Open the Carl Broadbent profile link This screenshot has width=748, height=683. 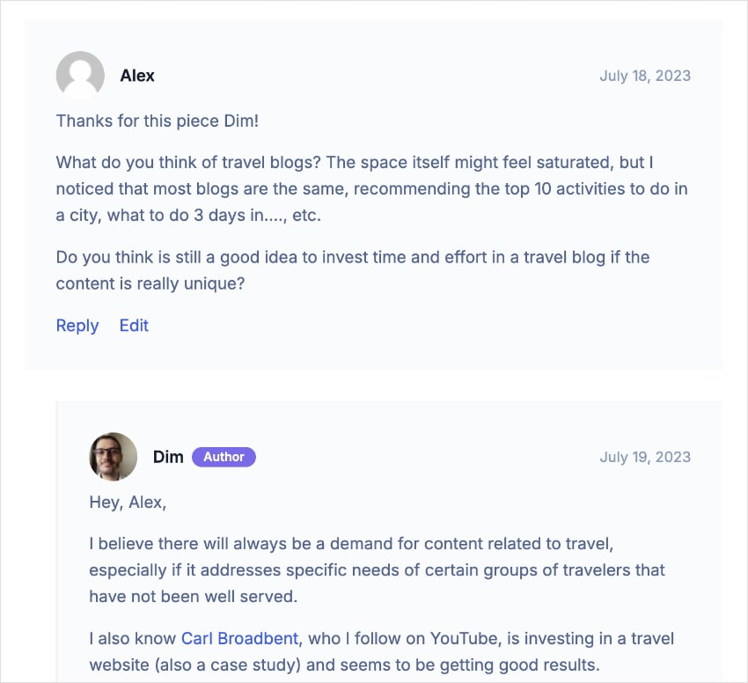coord(238,638)
